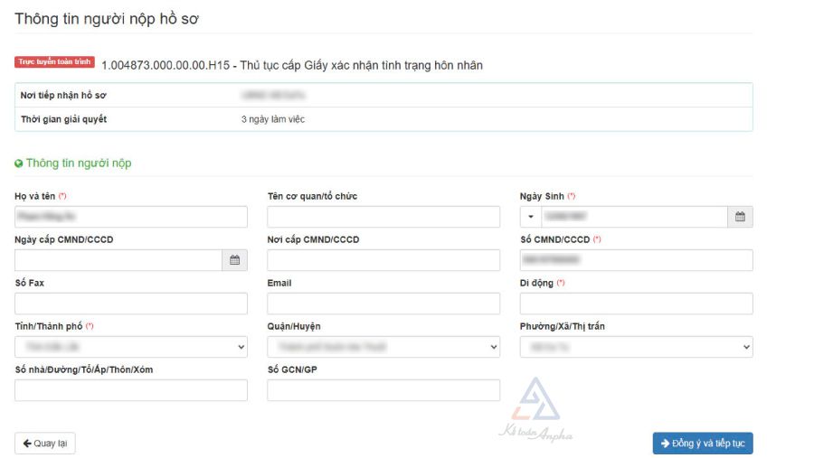Focus the Số nhà/Đường/Tổ/Ấp/Thôn/Xóm field
Viewport: 814px width, 458px height.
pyautogui.click(x=131, y=390)
